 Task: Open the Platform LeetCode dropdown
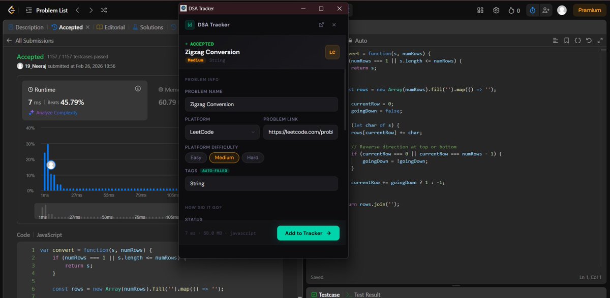222,132
